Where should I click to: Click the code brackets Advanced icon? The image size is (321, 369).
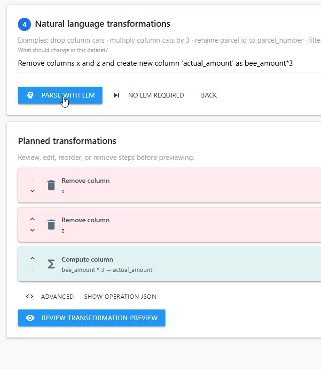[x=30, y=296]
